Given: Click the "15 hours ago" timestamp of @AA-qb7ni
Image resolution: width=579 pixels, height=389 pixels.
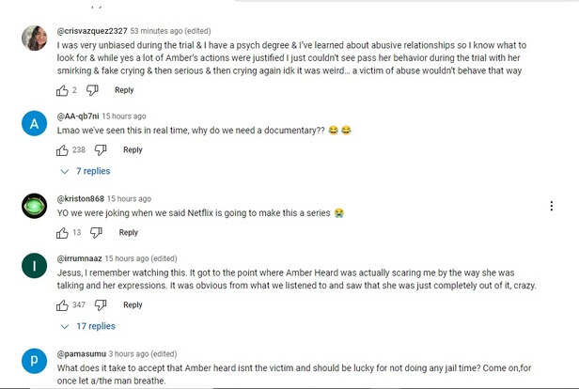Looking at the screenshot, I should coord(123,116).
